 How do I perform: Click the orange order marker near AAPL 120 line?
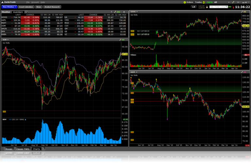coord(132,93)
